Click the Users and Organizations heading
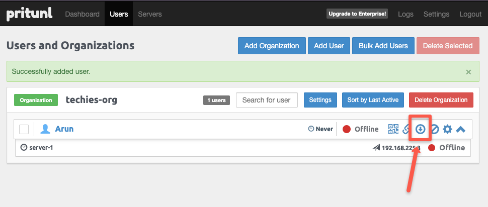488x207 pixels. click(70, 46)
